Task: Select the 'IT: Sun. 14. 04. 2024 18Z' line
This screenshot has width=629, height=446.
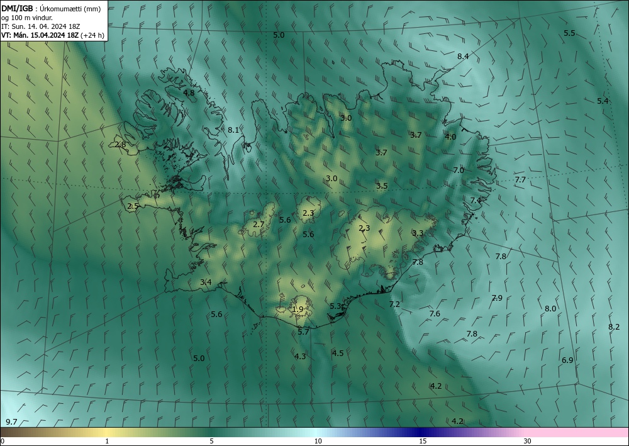Action: point(40,26)
